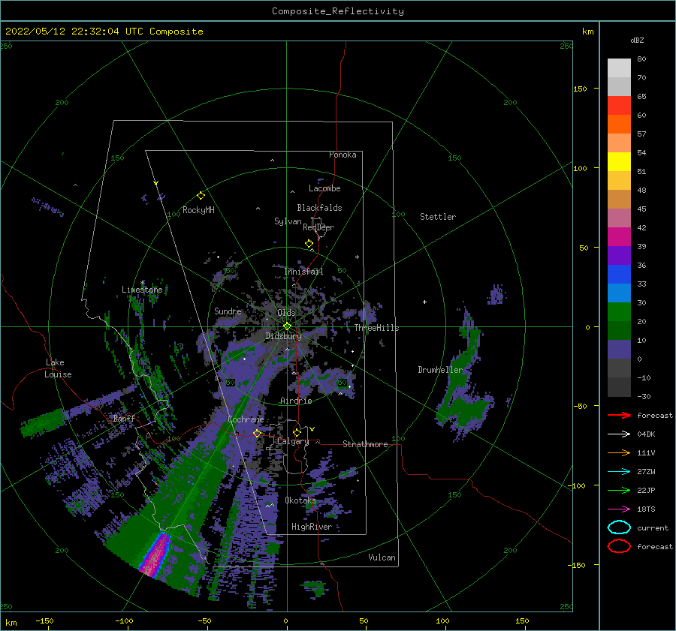The height and width of the screenshot is (631, 676).
Task: Click the red forecast arrow in legend
Action: 619,415
